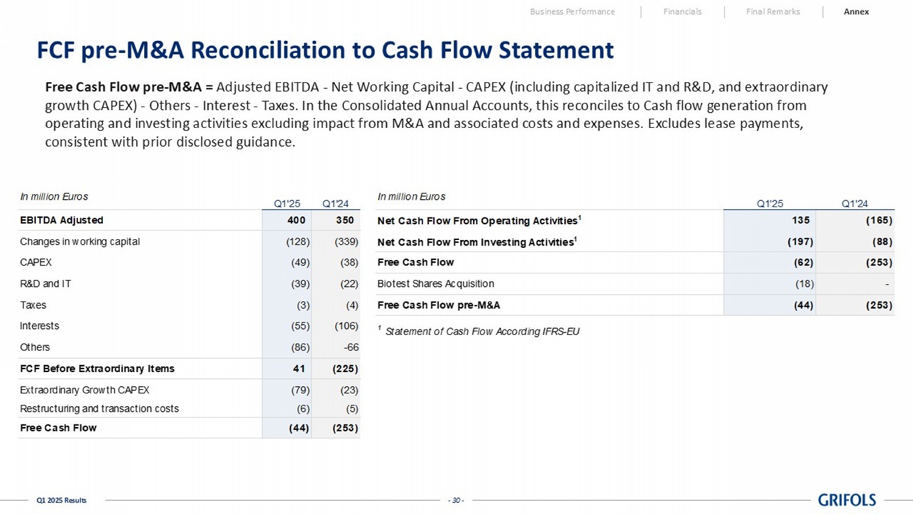This screenshot has width=913, height=514.
Task: Select the EBITDA Adjusted 400 value cell
Action: (296, 220)
